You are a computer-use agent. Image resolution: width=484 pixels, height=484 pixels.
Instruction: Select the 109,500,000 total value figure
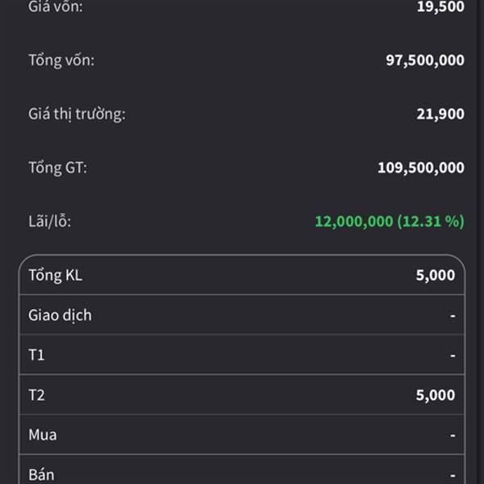point(421,168)
